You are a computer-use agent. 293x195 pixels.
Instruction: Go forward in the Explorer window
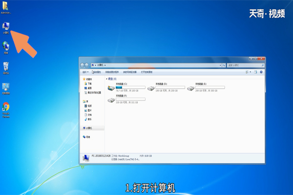point(87,65)
